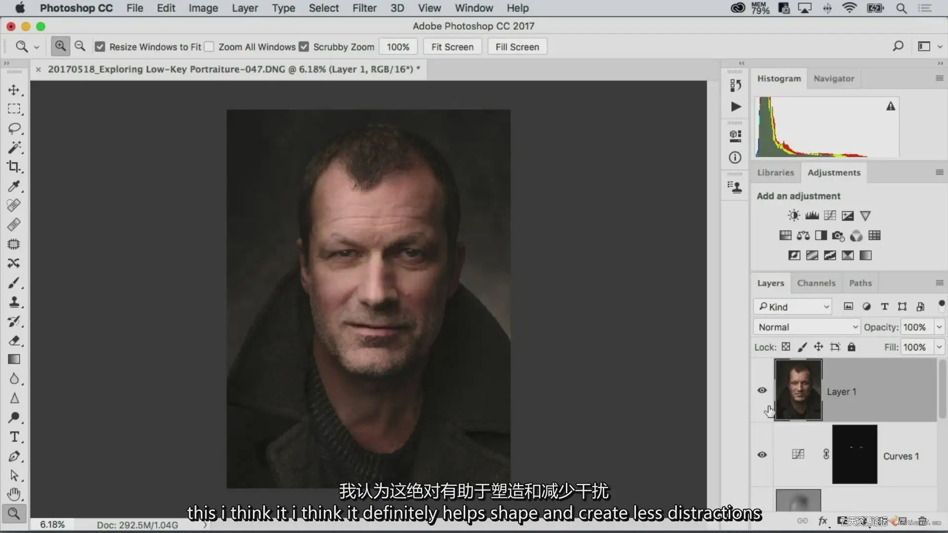Switch to the Channels tab
948x533 pixels.
(816, 283)
